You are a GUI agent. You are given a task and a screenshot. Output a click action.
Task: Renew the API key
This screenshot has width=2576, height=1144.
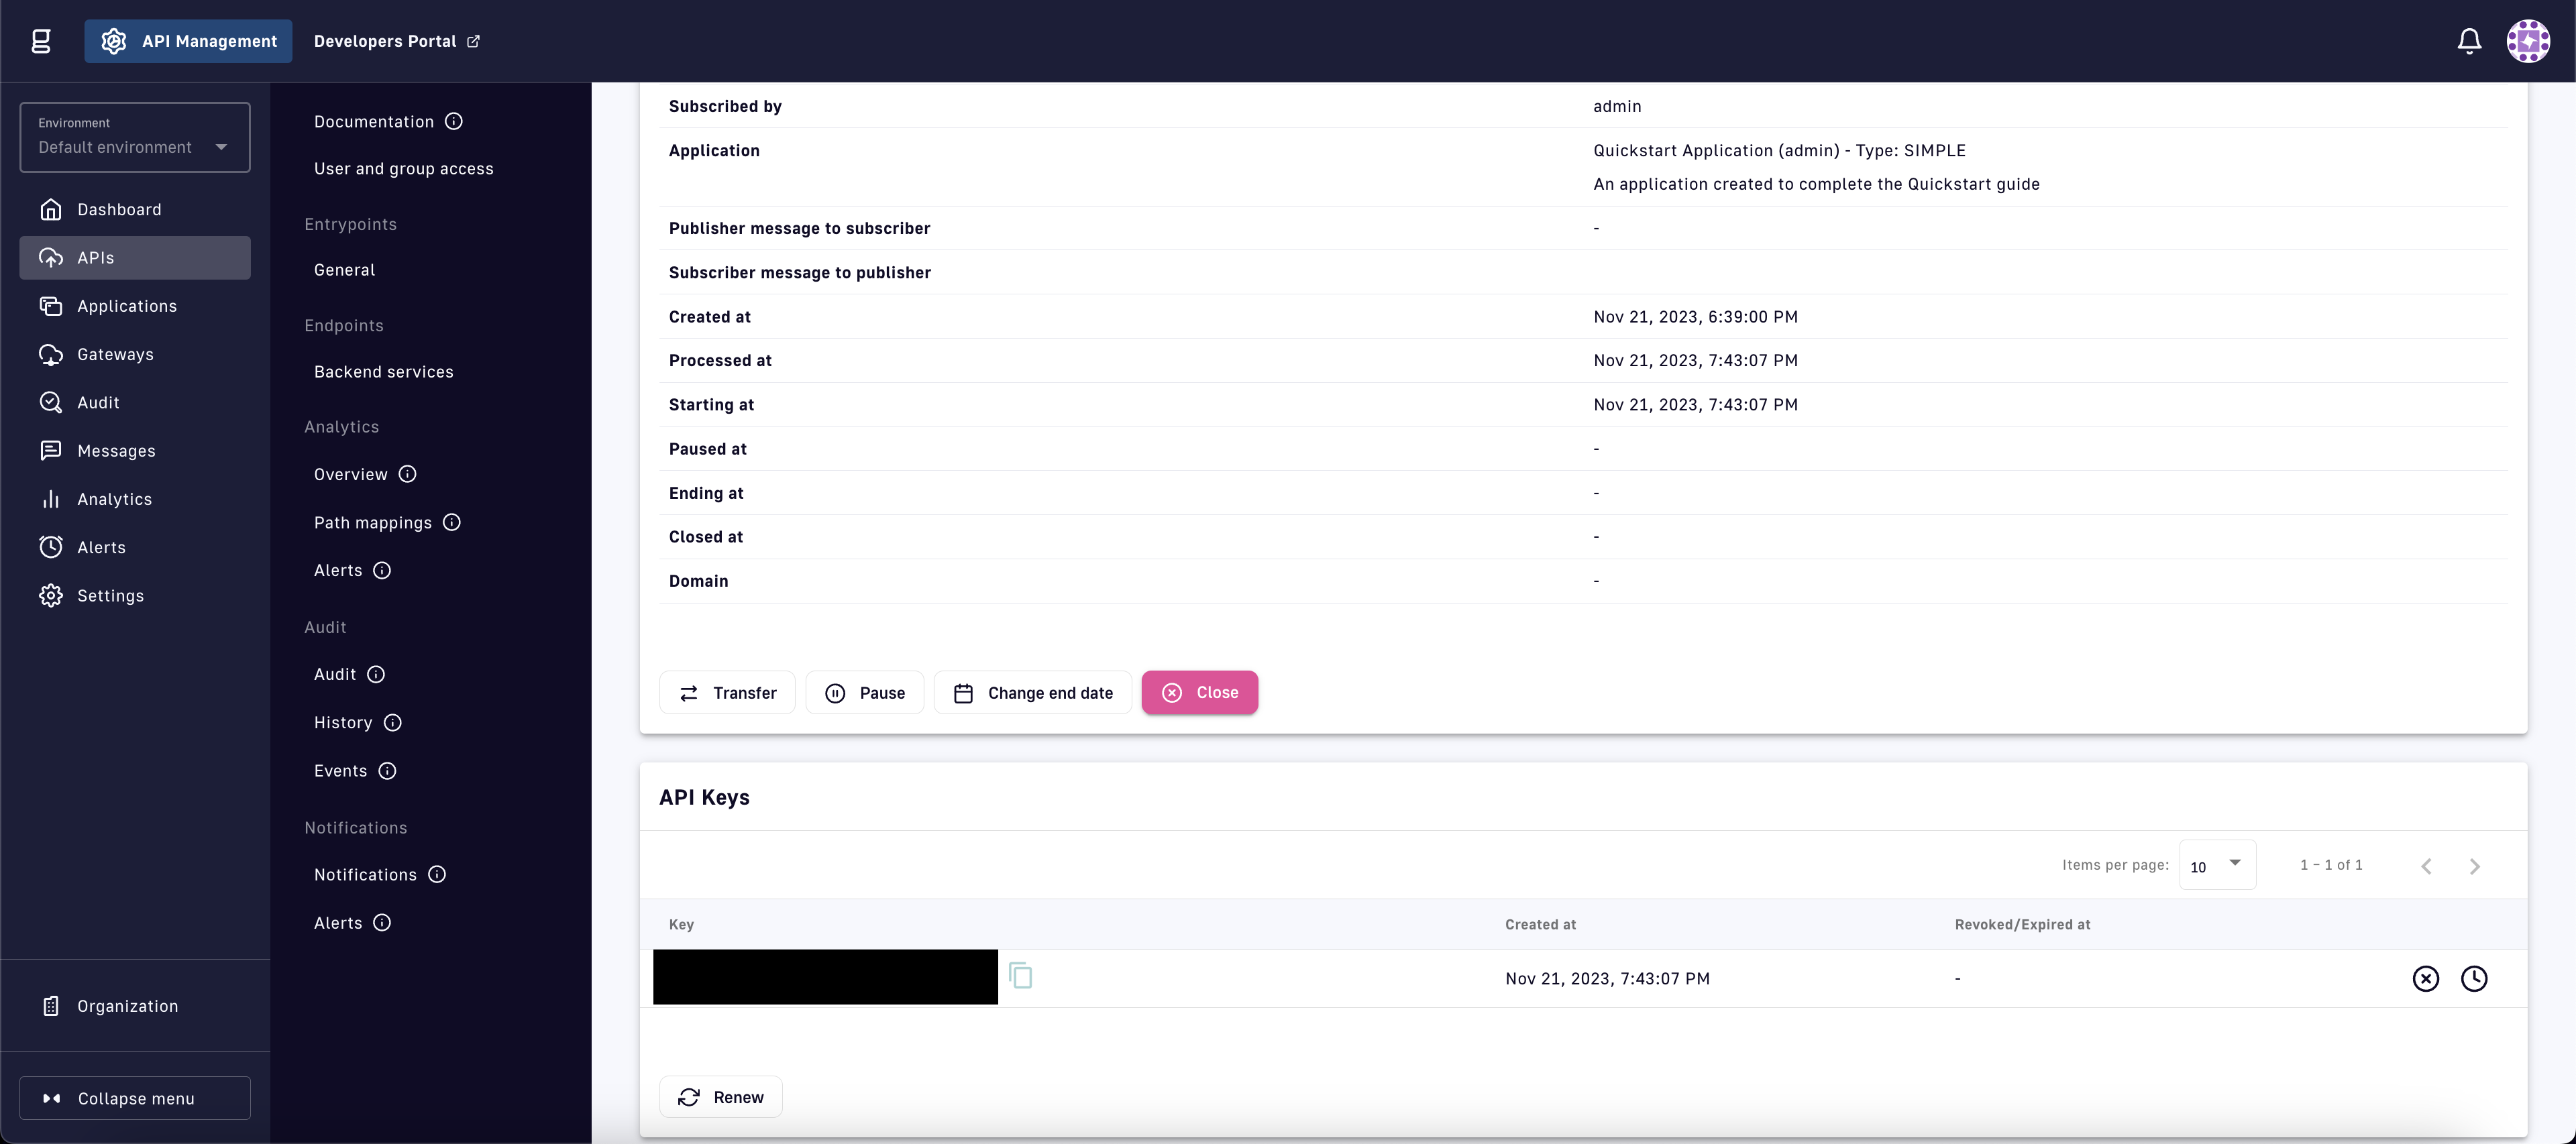coord(720,1097)
